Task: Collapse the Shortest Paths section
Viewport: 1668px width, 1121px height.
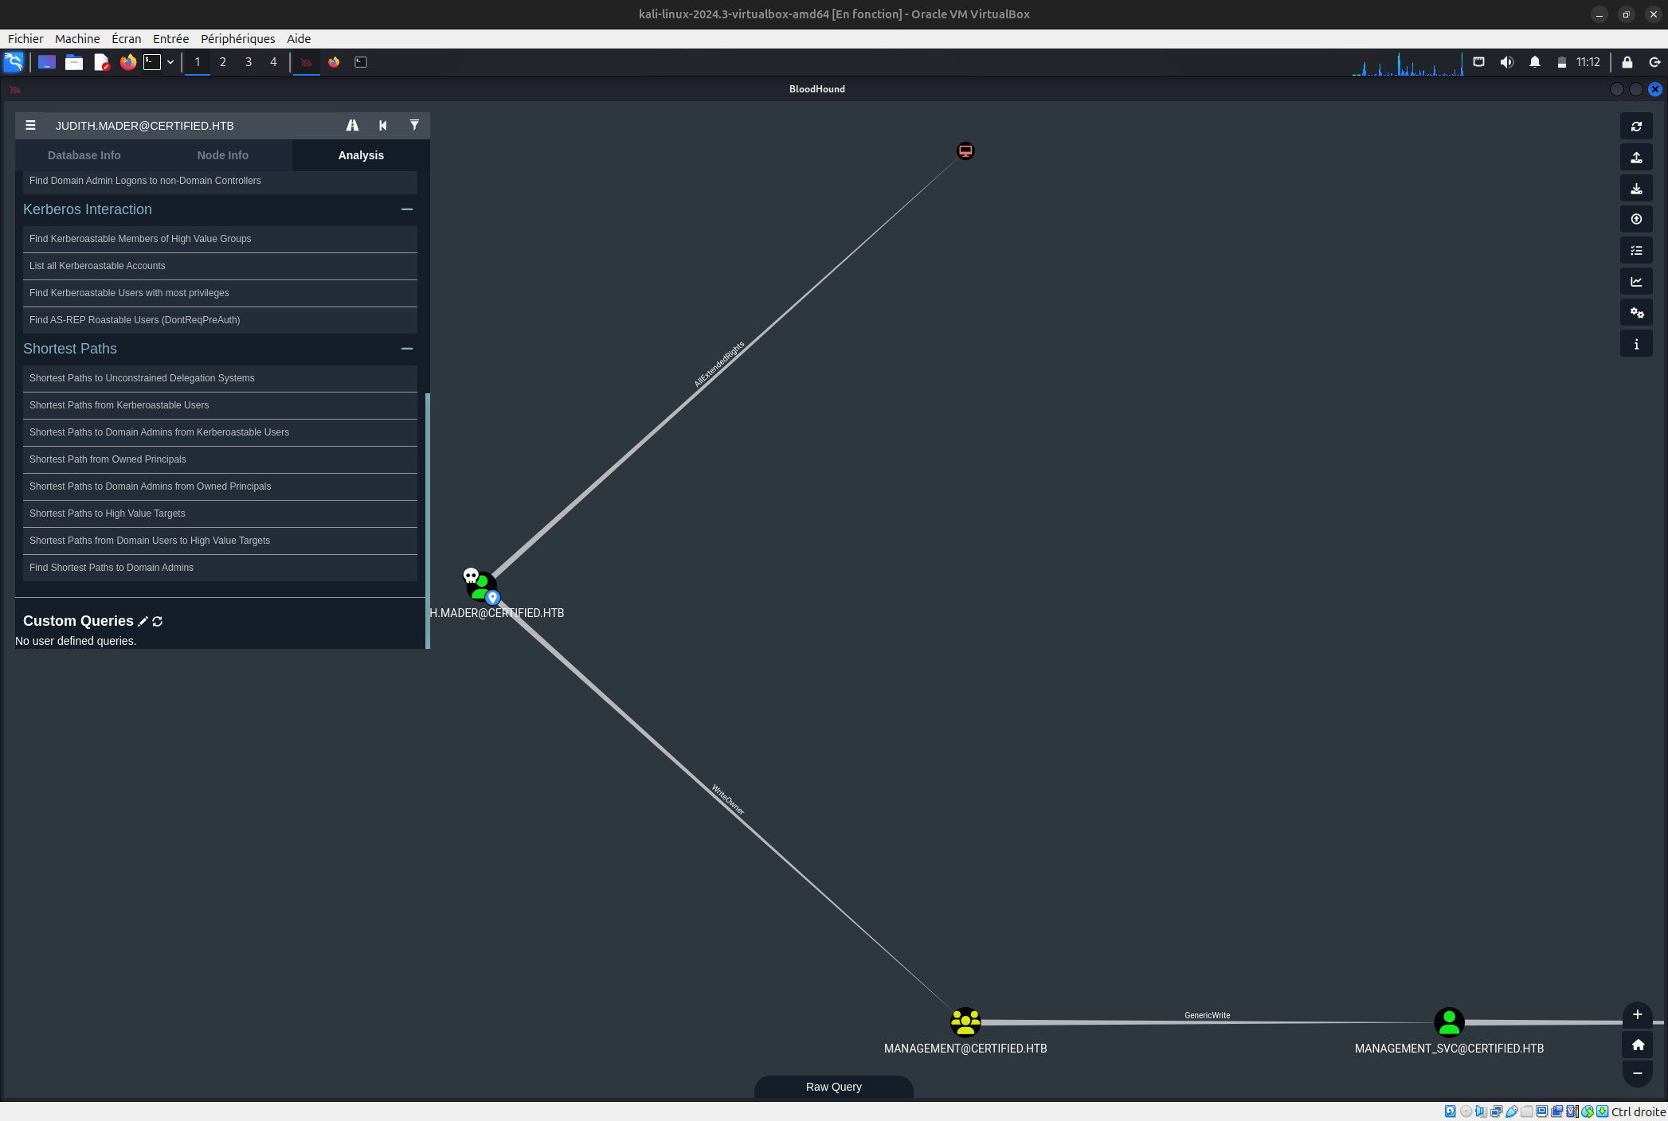Action: coord(407,349)
